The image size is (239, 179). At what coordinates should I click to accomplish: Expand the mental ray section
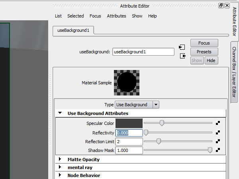60,167
